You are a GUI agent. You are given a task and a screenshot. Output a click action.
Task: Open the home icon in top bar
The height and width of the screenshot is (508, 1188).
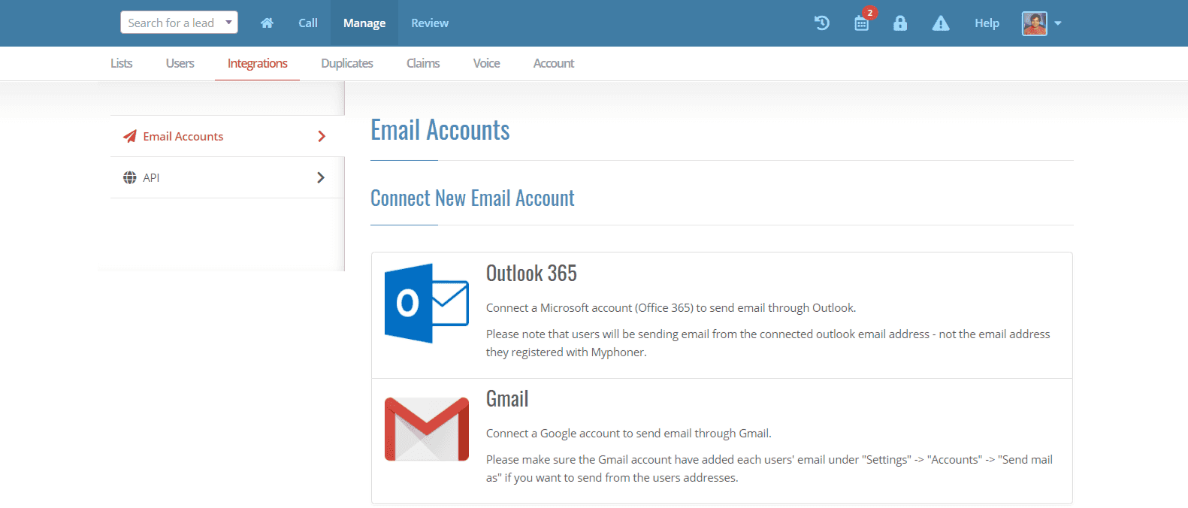[x=267, y=23]
